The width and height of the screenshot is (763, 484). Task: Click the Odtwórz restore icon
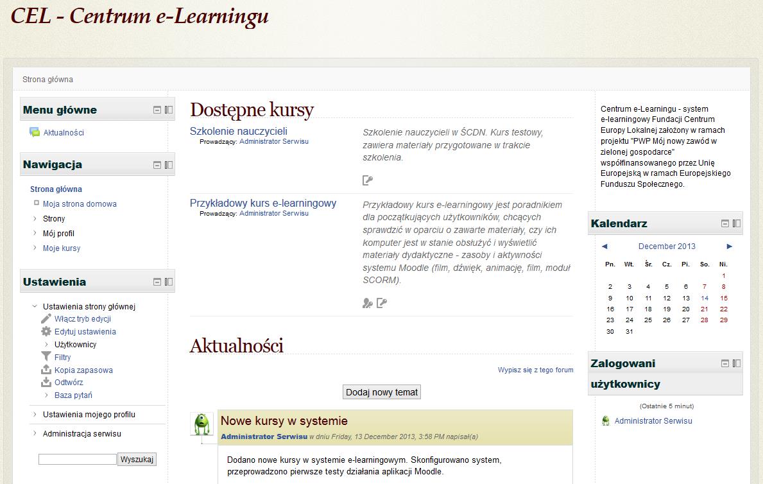point(46,382)
